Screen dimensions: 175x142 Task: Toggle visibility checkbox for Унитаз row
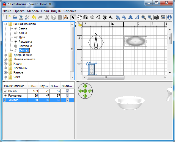point(67,100)
